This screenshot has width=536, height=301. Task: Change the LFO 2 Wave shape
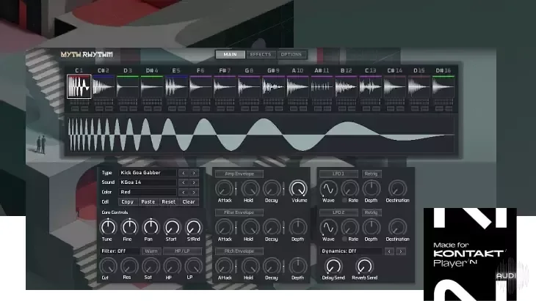(328, 227)
